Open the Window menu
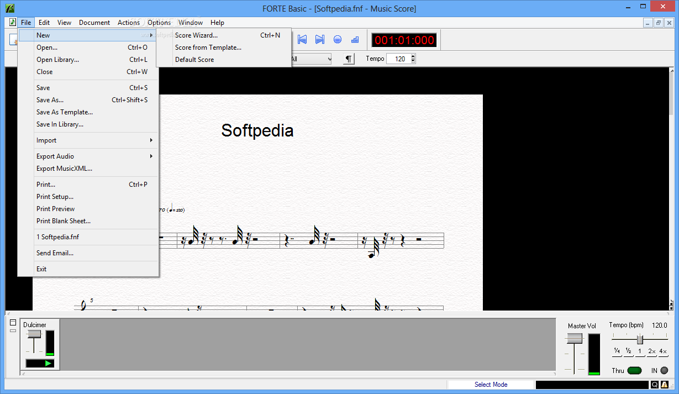The height and width of the screenshot is (394, 679). pyautogui.click(x=191, y=23)
